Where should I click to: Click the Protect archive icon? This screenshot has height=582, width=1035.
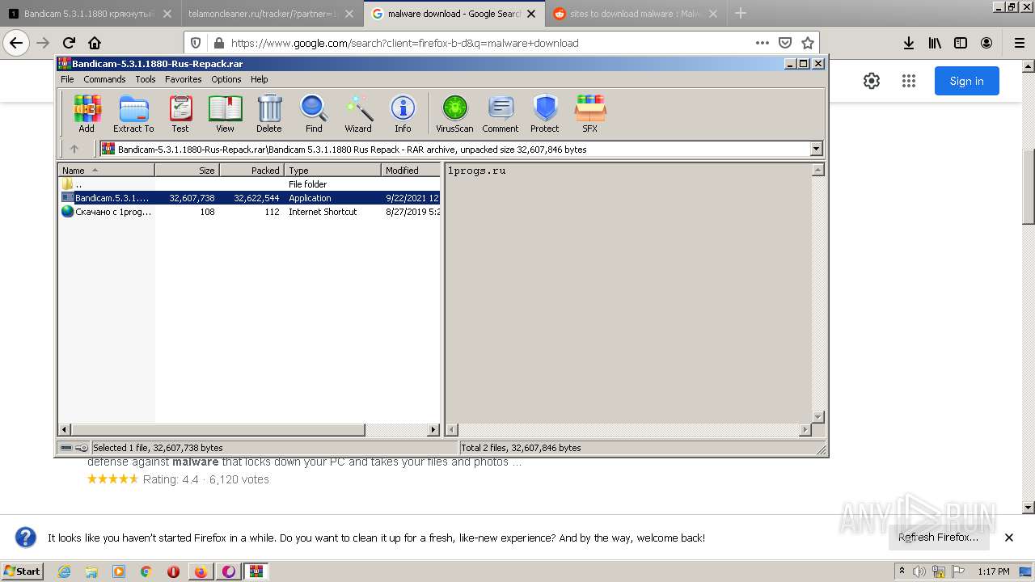coord(545,113)
